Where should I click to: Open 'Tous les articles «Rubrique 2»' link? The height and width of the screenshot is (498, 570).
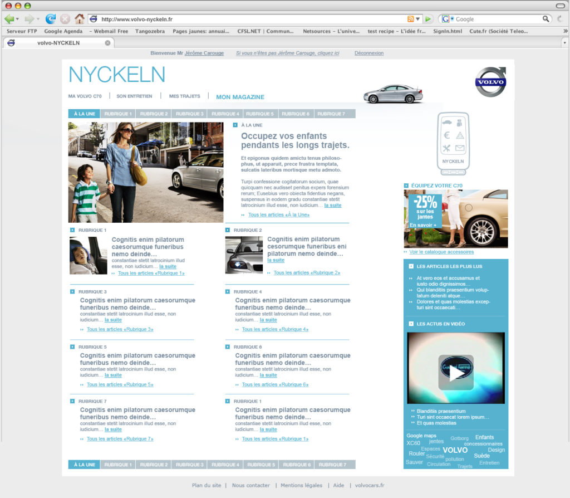tap(307, 273)
